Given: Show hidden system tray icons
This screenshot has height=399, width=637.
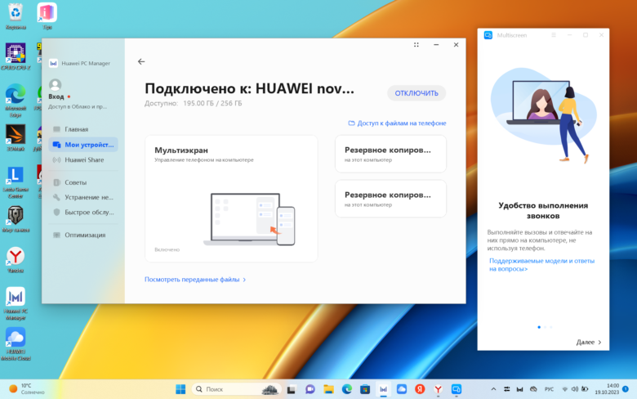Looking at the screenshot, I should click(493, 389).
